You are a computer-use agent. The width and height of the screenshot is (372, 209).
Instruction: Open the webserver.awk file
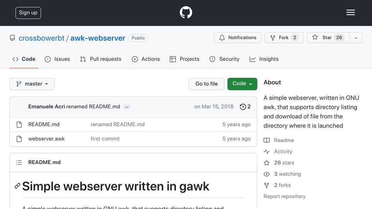46,139
